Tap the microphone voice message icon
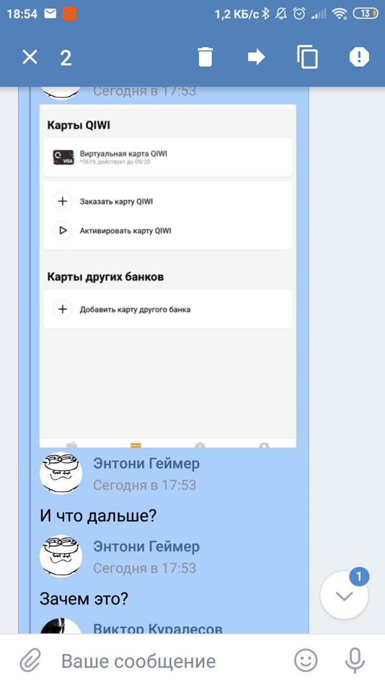The height and width of the screenshot is (686, 385). (355, 660)
